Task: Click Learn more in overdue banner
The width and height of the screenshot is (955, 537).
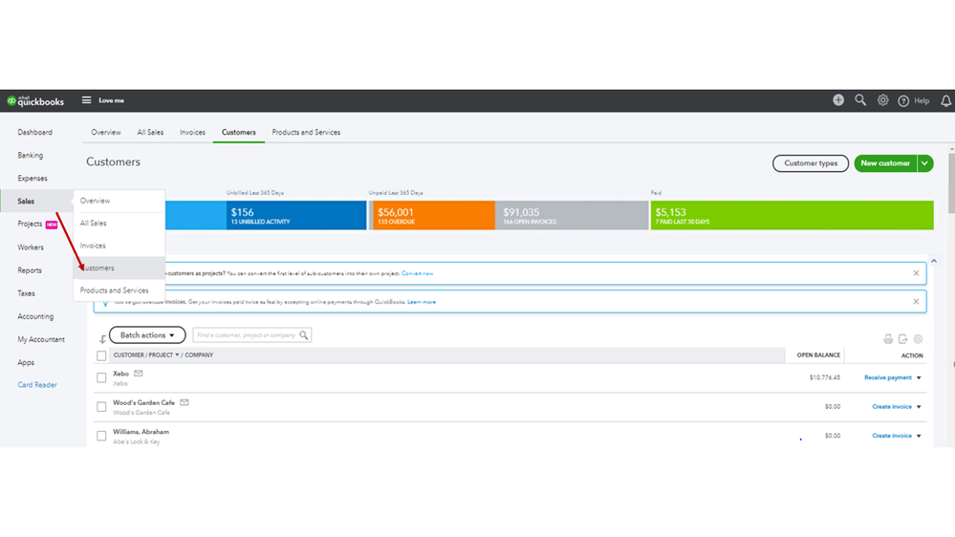Action: (422, 302)
